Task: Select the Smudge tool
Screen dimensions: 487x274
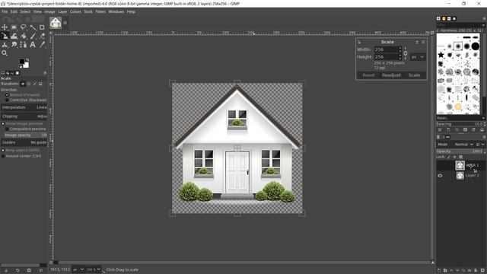Action: tap(14, 45)
